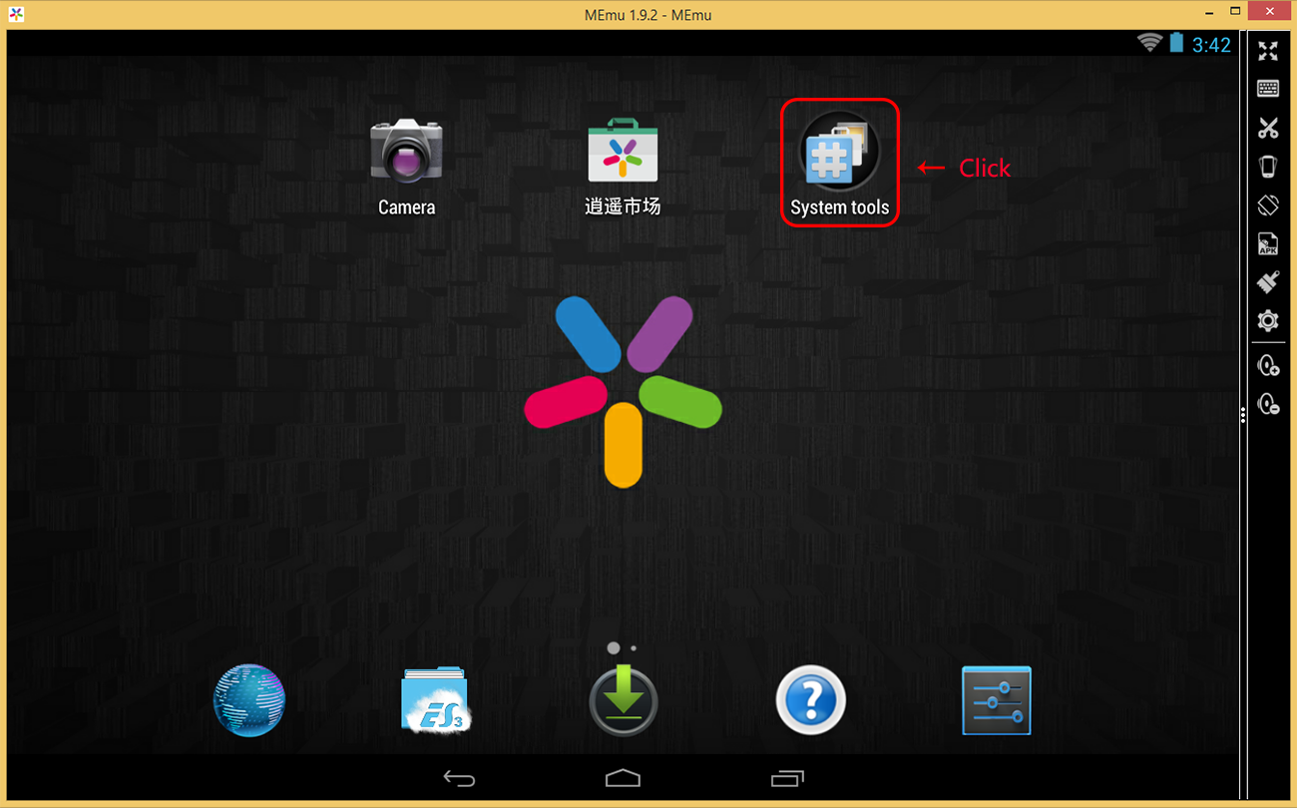The image size is (1297, 808).
Task: Launch the Browser from the dock
Action: pos(248,699)
